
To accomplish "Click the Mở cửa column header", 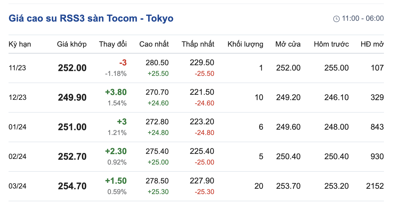I will pos(288,44).
